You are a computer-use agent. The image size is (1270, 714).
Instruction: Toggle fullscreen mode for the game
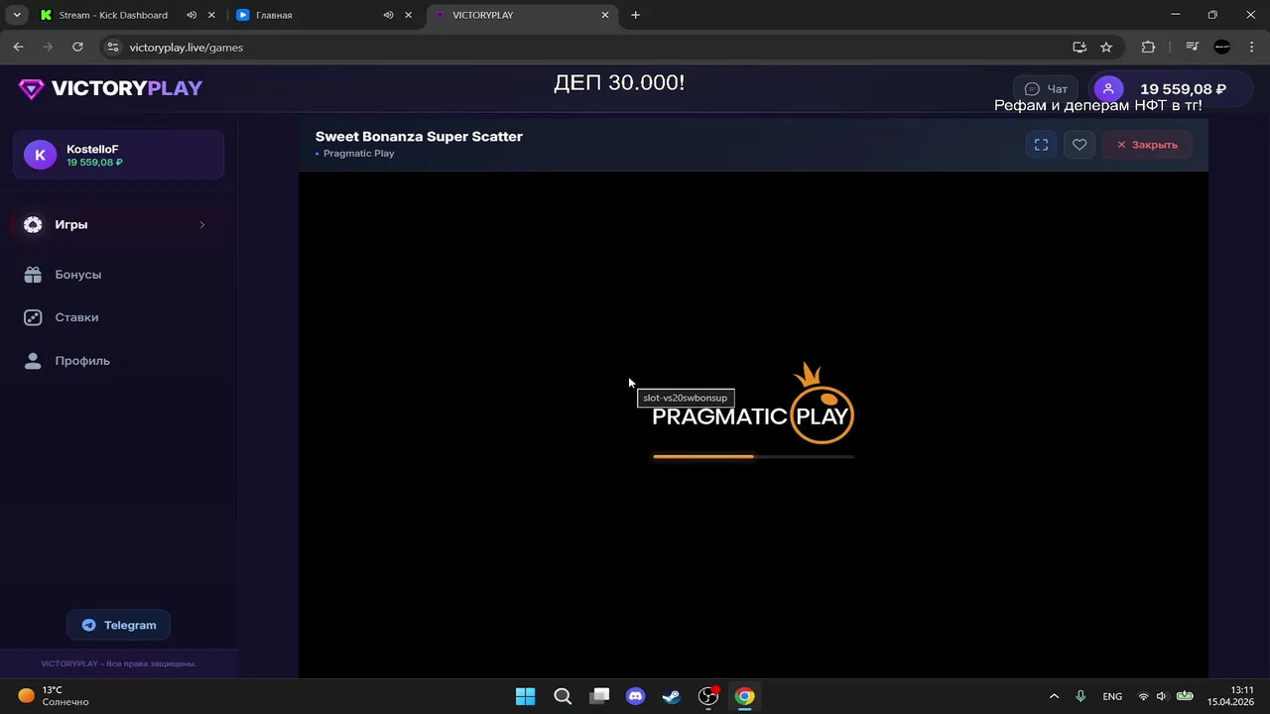1041,145
